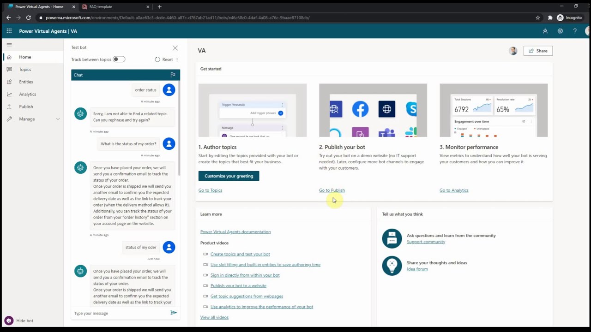Open Use analytics to improve performance link
Screen dimensions: 591x332
[x=262, y=307]
